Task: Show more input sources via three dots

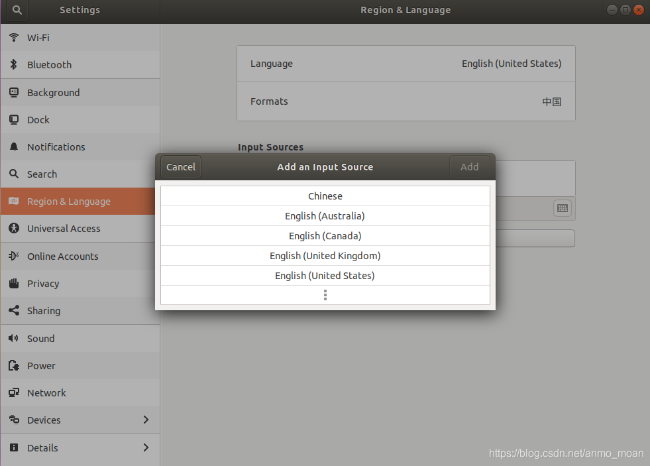Action: point(325,295)
